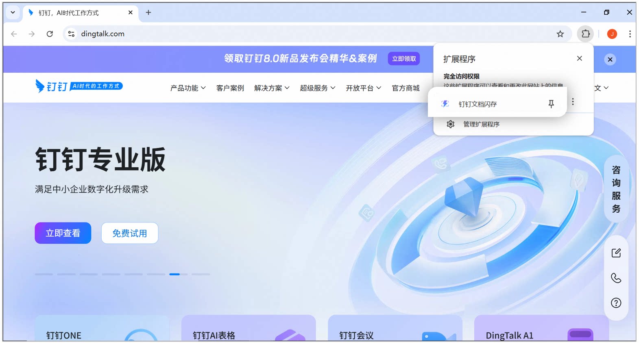639x343 pixels.
Task: Click the phone contact icon in sidebar
Action: pyautogui.click(x=616, y=278)
